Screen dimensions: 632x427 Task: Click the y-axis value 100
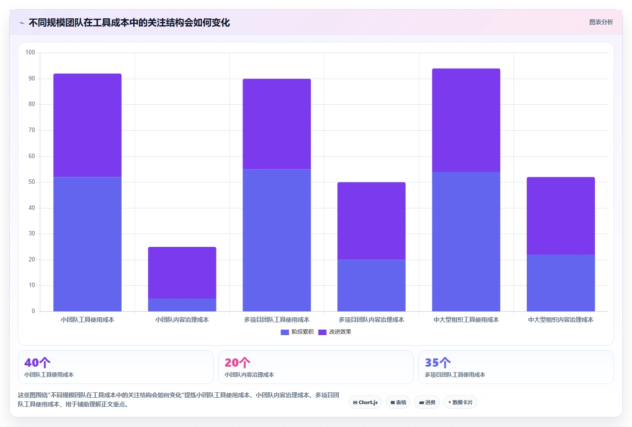[30, 53]
